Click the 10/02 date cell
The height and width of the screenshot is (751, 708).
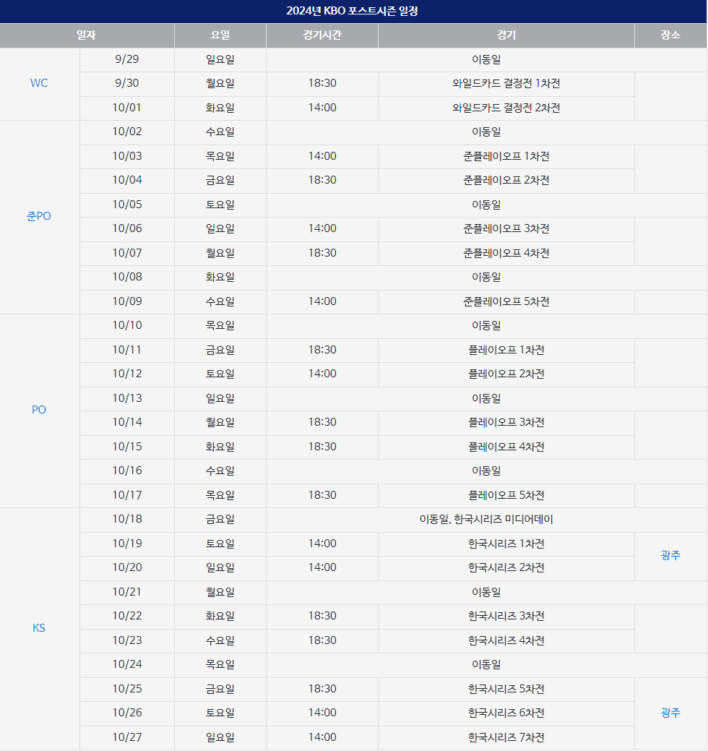pyautogui.click(x=127, y=132)
